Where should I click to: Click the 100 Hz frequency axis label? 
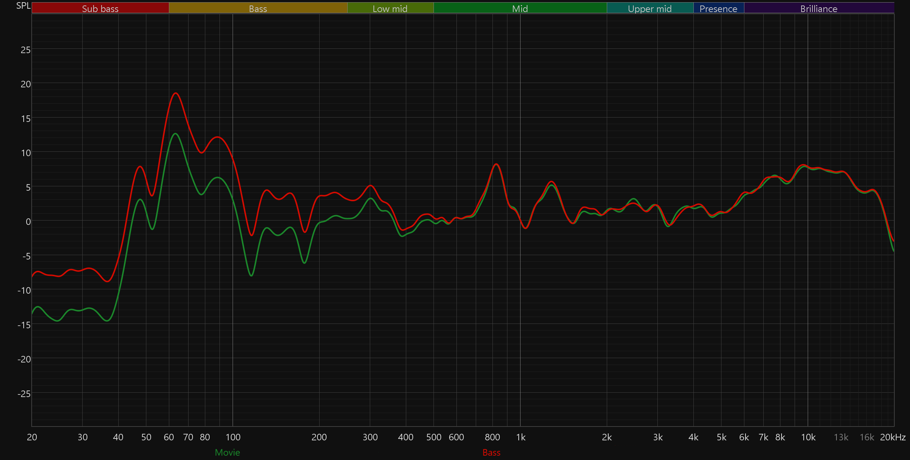tap(233, 437)
